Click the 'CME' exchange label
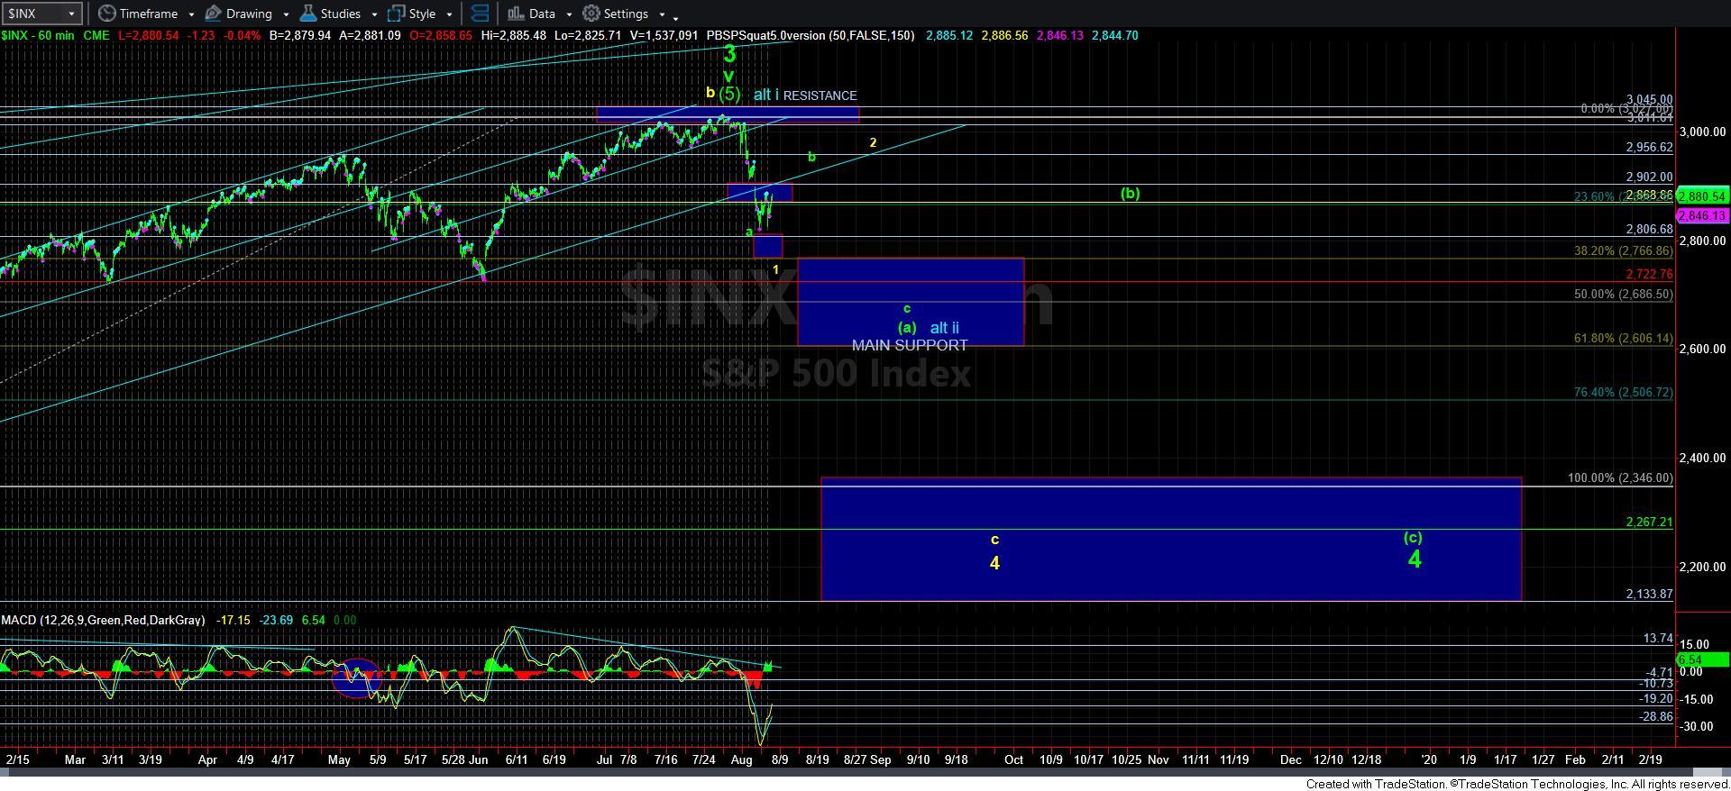 click(96, 35)
